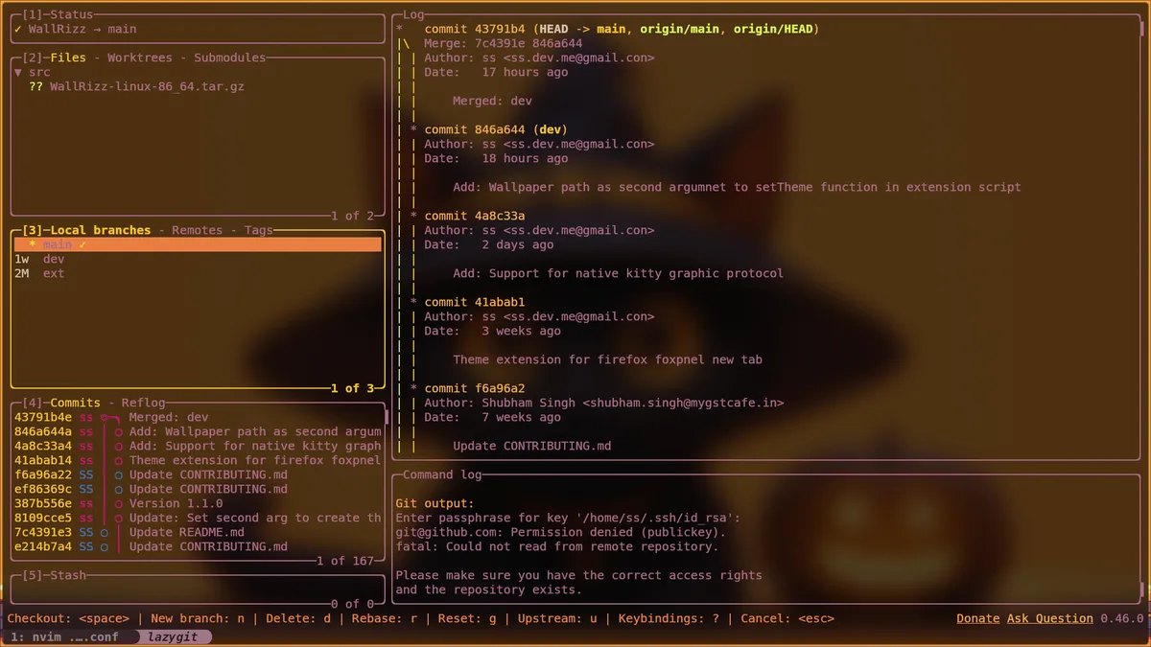Click commit 4a8c33a header in Log
Screen dimensions: 1151x647
point(475,216)
